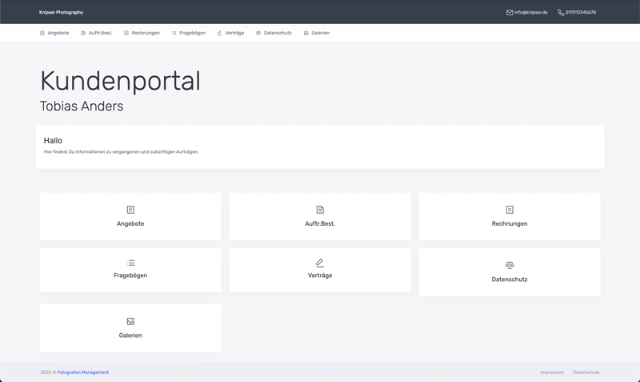Click the image icon in Galerien card
640x382 pixels.
130,322
